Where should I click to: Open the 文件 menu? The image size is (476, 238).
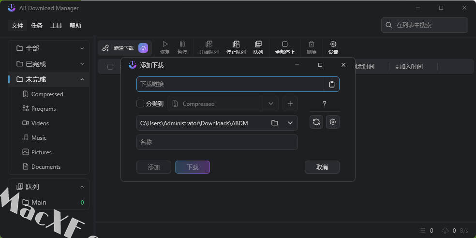17,26
